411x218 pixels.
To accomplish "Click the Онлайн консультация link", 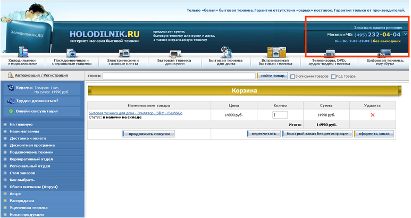I will pyautogui.click(x=37, y=111).
